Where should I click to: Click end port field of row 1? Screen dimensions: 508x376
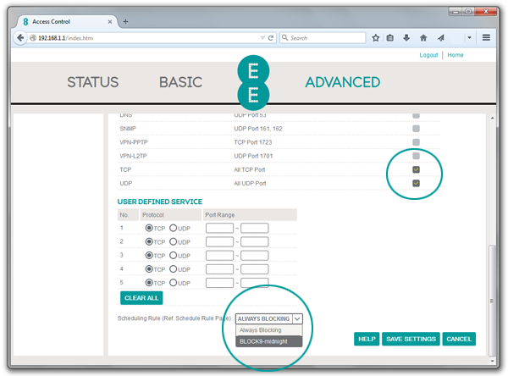tap(255, 228)
